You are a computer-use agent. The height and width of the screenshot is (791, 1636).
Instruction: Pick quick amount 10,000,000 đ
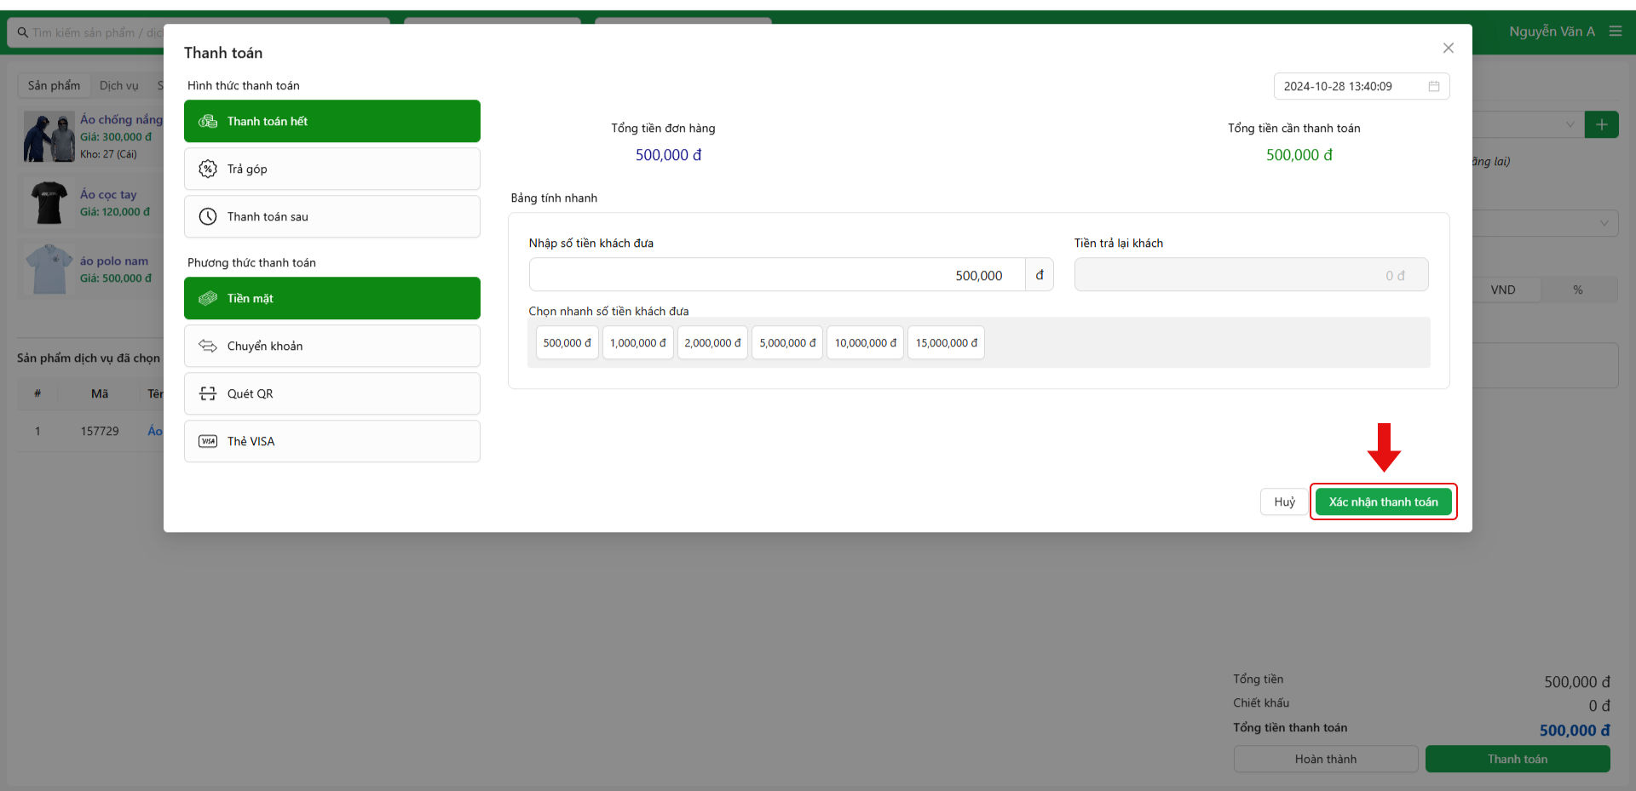click(x=866, y=343)
